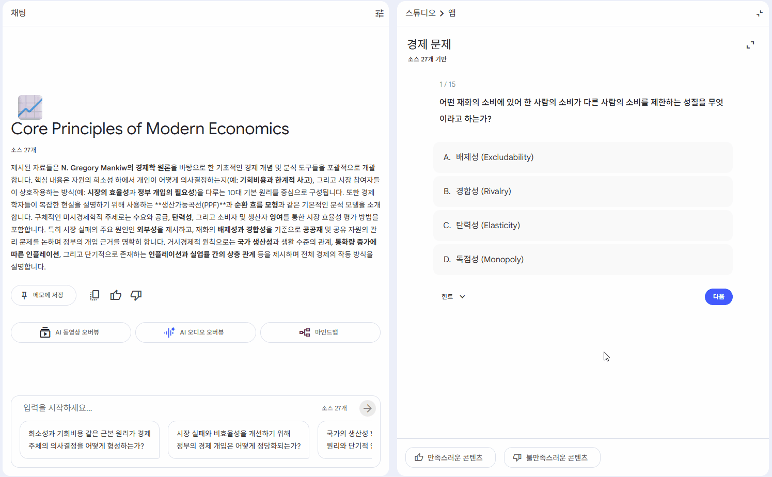The height and width of the screenshot is (477, 772).
Task: Select answer A 배제성 (Excludability)
Action: pyautogui.click(x=582, y=157)
